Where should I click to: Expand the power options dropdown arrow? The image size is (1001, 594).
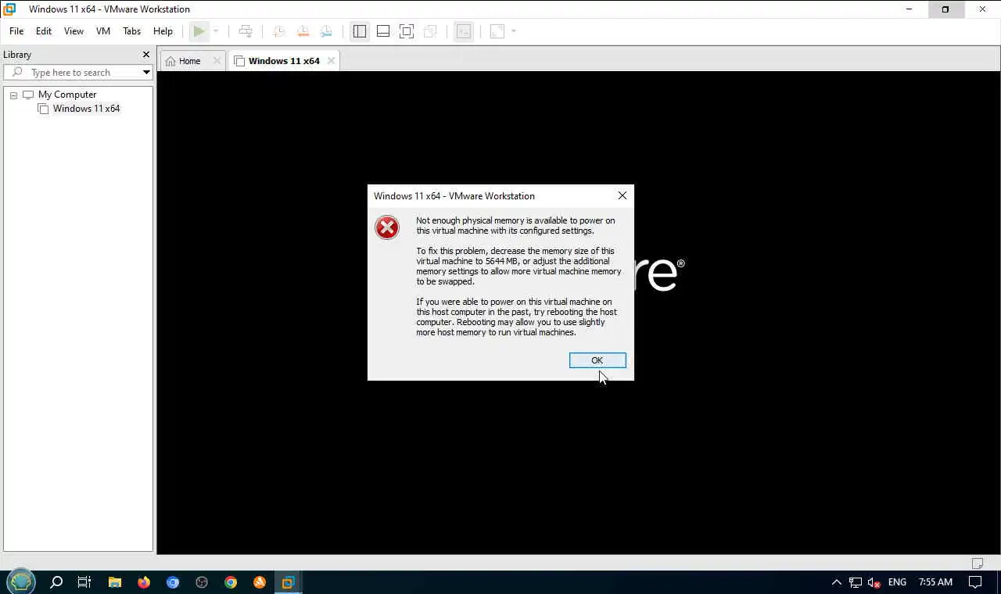coord(216,31)
